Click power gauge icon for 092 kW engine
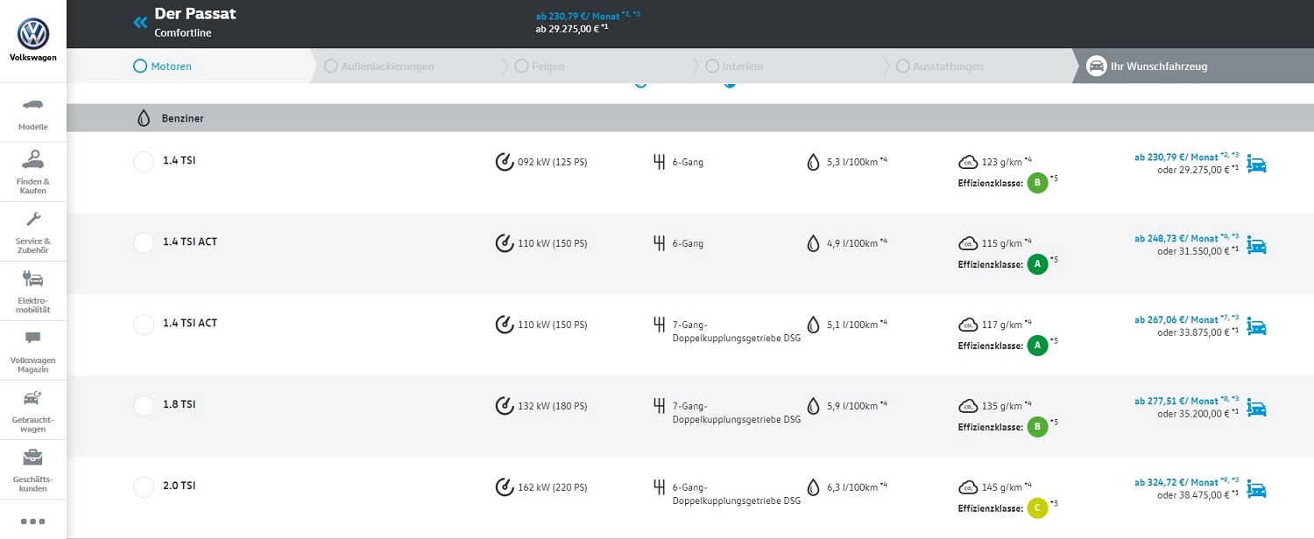 click(x=505, y=162)
